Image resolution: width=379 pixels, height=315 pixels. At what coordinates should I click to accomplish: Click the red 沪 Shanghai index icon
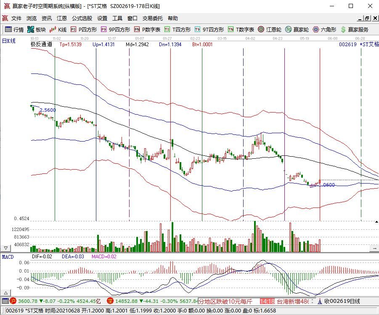point(13,301)
